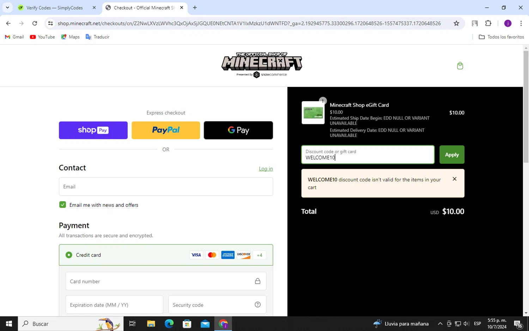The height and width of the screenshot is (331, 529).
Task: Open the Traducir bookmark
Action: click(x=97, y=37)
